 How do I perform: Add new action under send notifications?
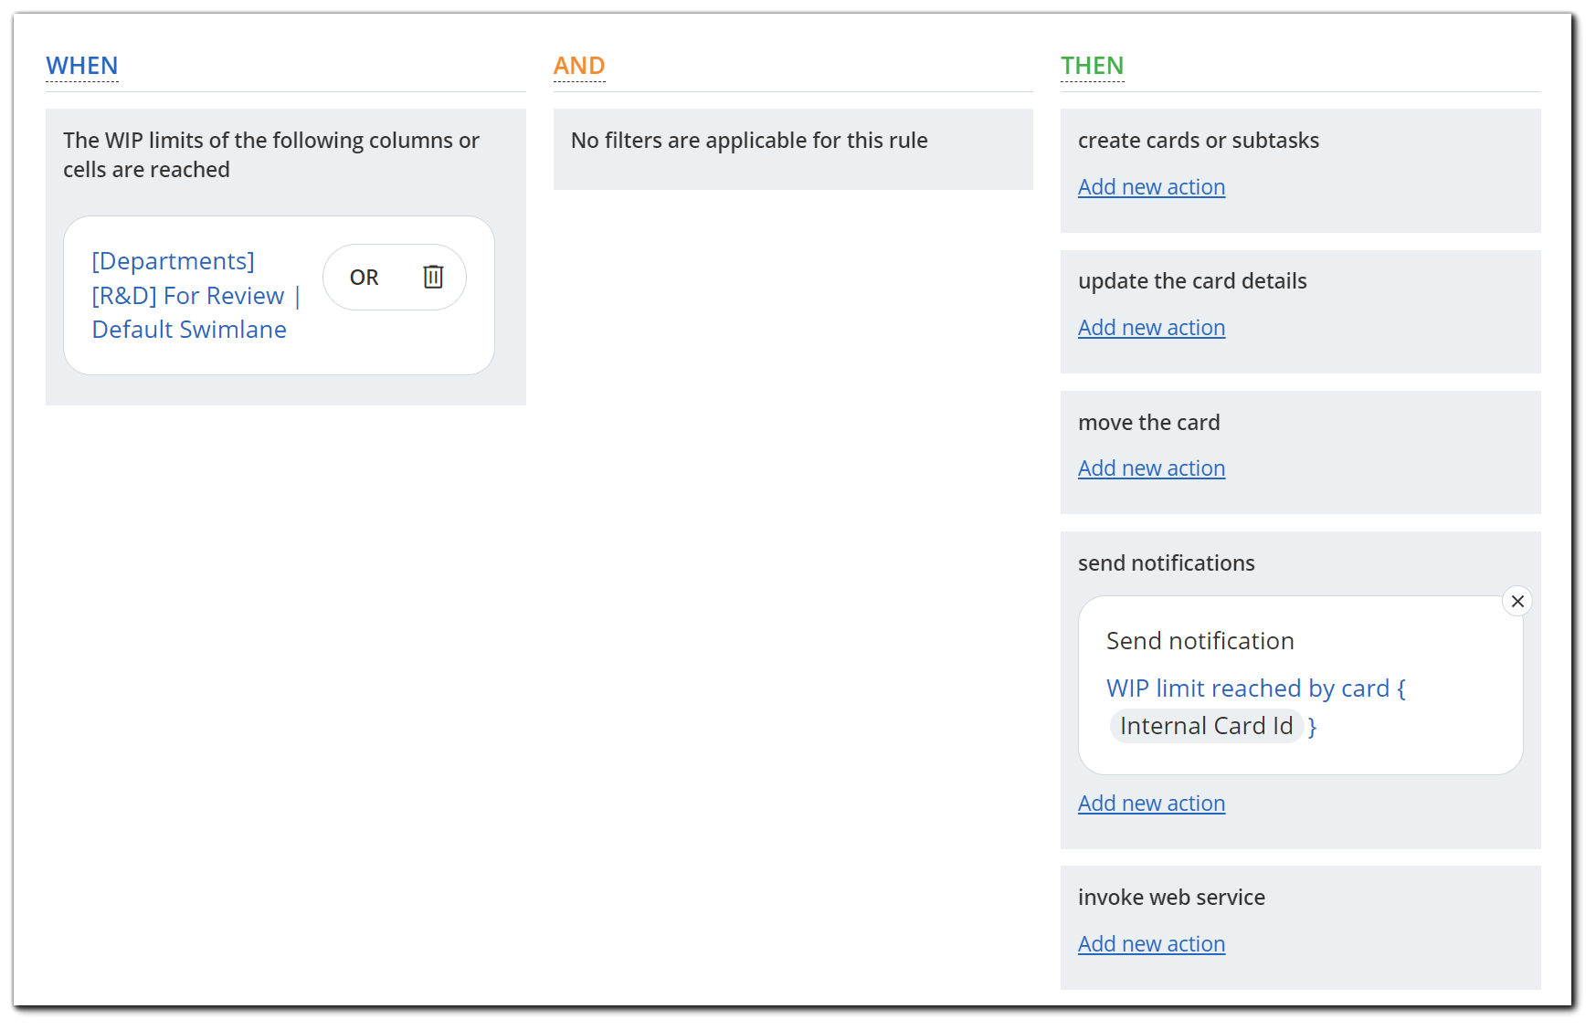(1151, 803)
